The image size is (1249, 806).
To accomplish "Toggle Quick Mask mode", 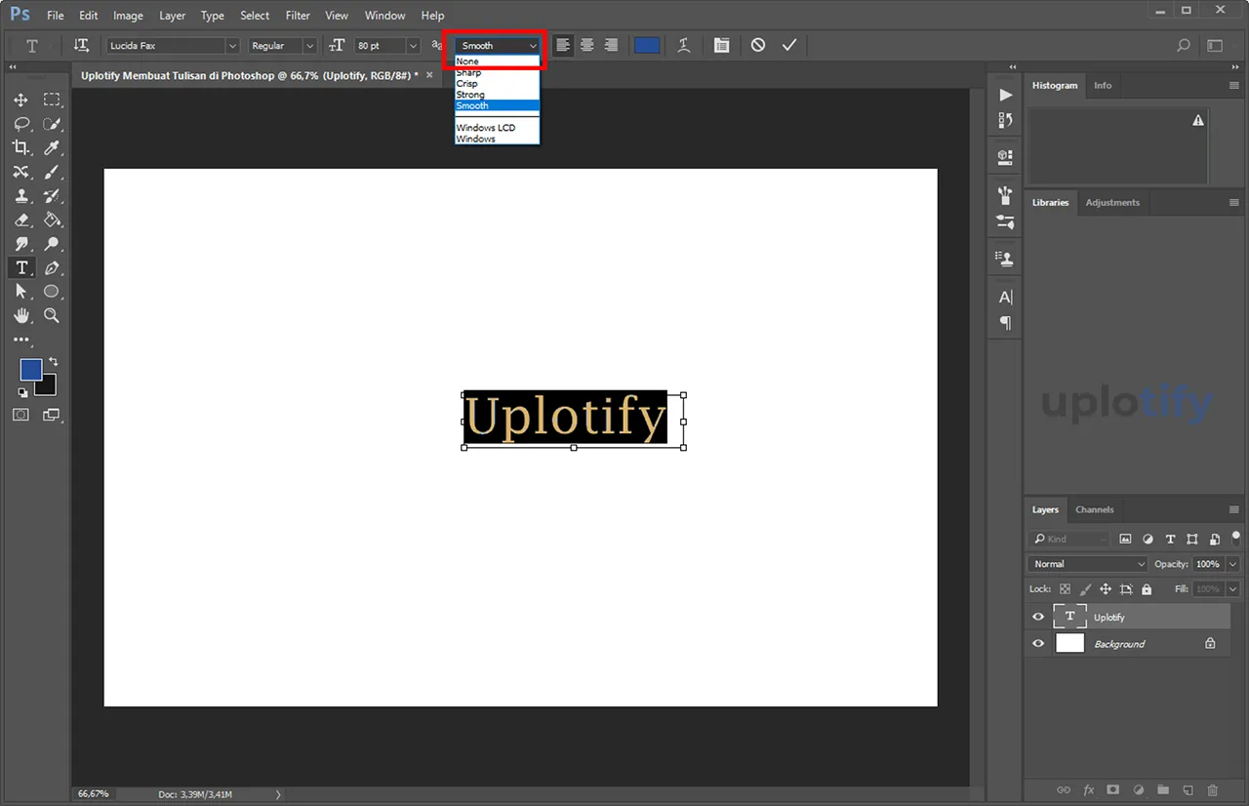I will coord(20,415).
